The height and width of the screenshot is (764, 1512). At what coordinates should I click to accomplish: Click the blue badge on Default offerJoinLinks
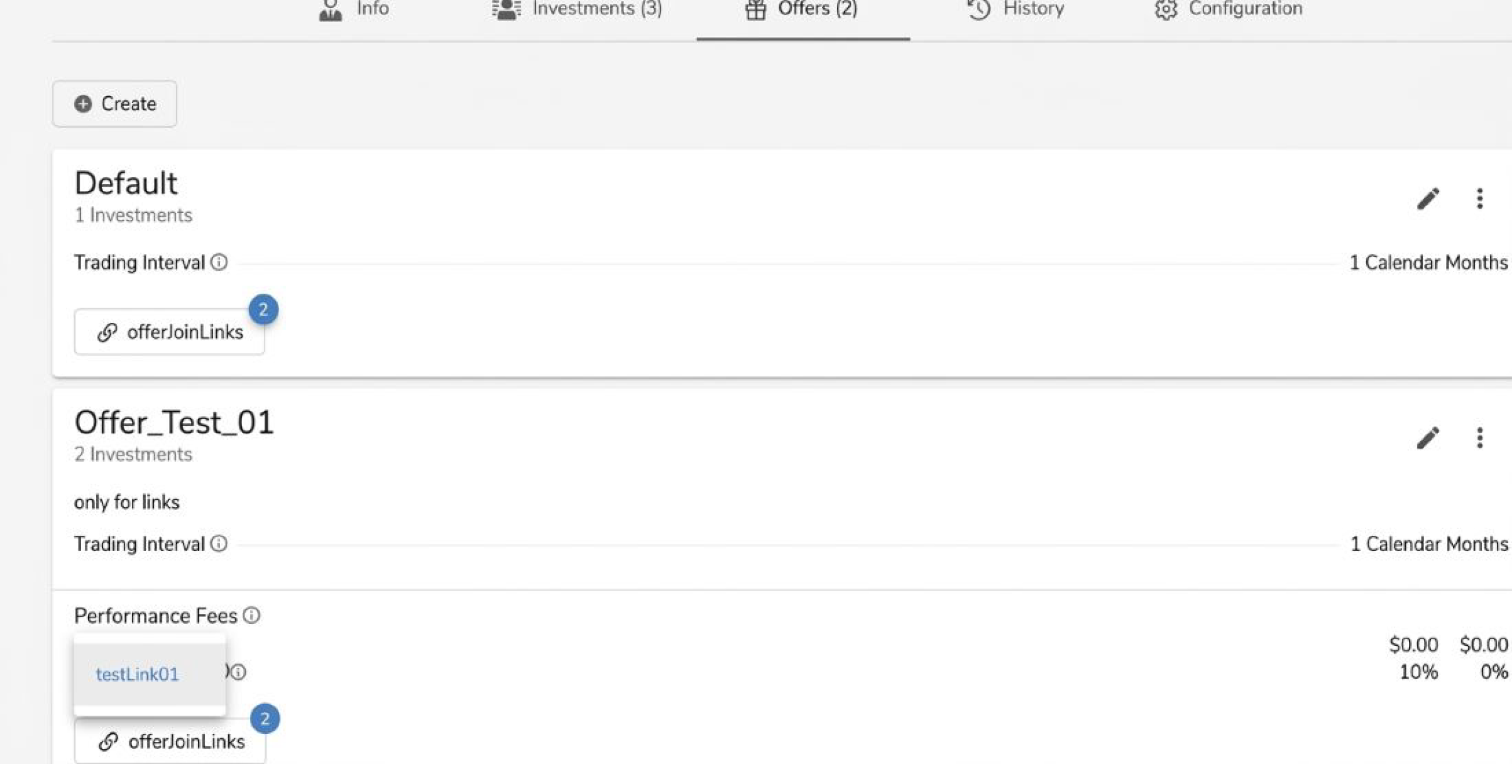point(263,310)
